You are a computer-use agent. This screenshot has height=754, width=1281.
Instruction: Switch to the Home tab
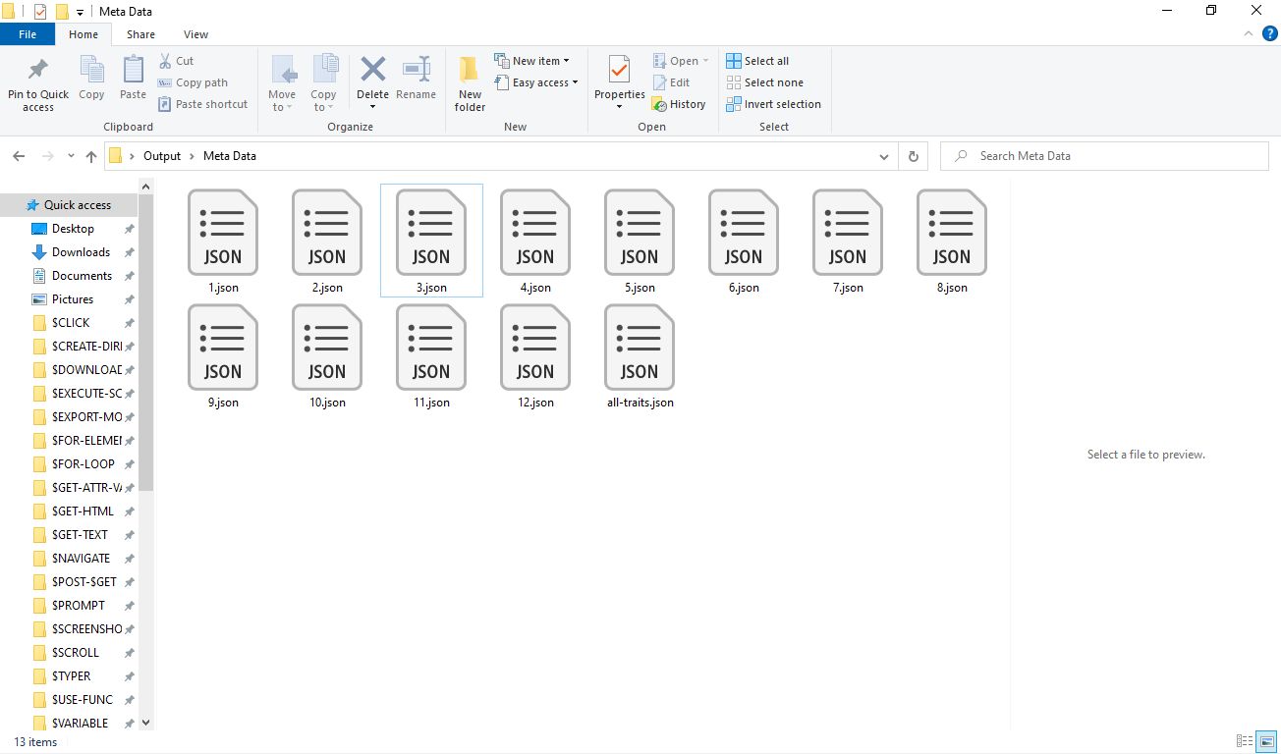pyautogui.click(x=84, y=34)
